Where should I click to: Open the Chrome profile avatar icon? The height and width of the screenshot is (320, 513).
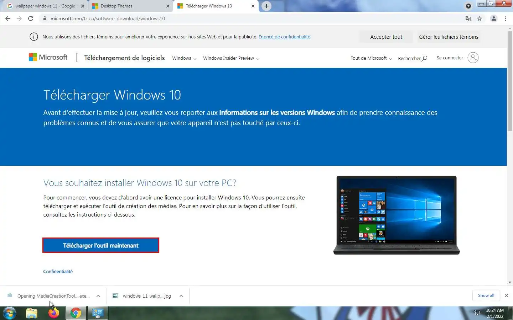(x=494, y=18)
